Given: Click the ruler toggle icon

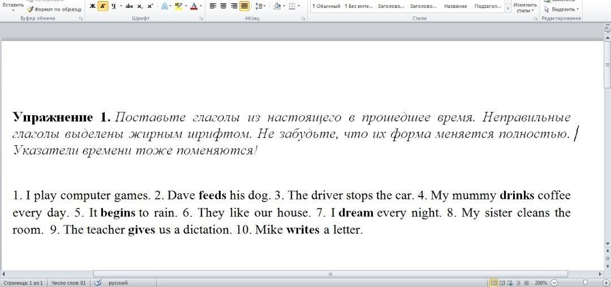Looking at the screenshot, I should [607, 29].
